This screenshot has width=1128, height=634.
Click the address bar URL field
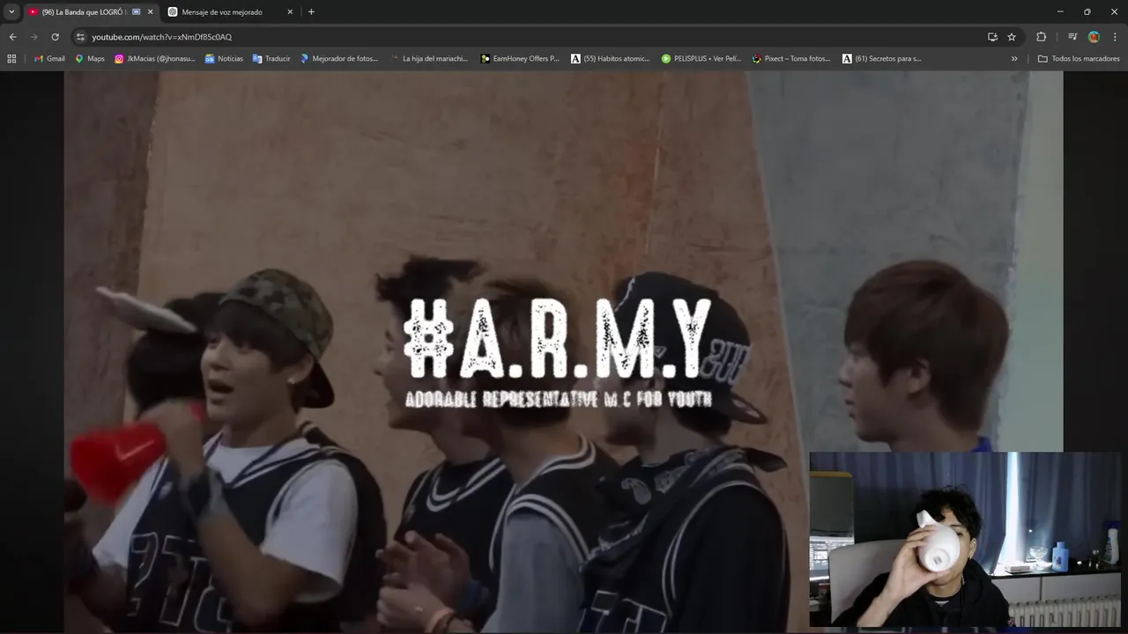pos(529,37)
